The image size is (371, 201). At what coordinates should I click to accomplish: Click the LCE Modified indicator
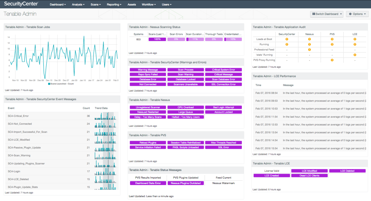click(310, 171)
